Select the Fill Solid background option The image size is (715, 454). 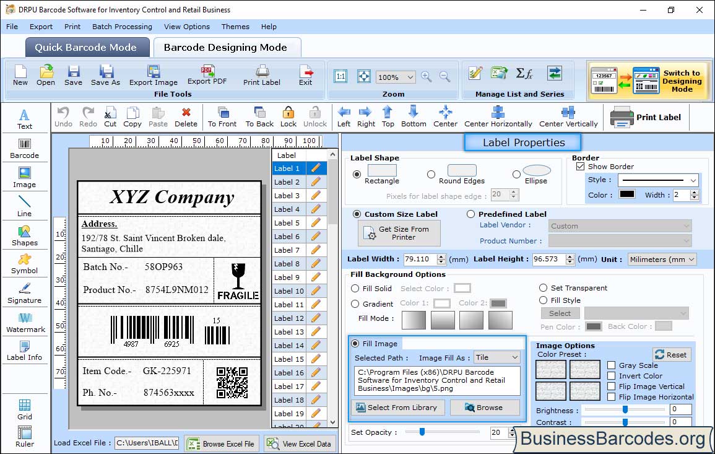coord(355,289)
